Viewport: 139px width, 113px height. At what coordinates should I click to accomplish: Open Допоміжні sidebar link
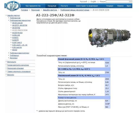point(14,58)
